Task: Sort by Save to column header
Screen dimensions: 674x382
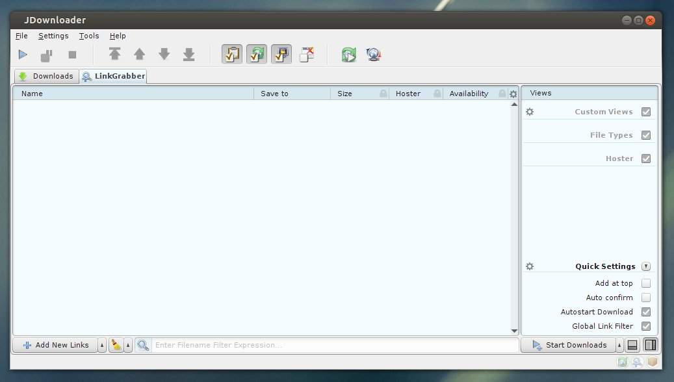Action: click(x=292, y=94)
